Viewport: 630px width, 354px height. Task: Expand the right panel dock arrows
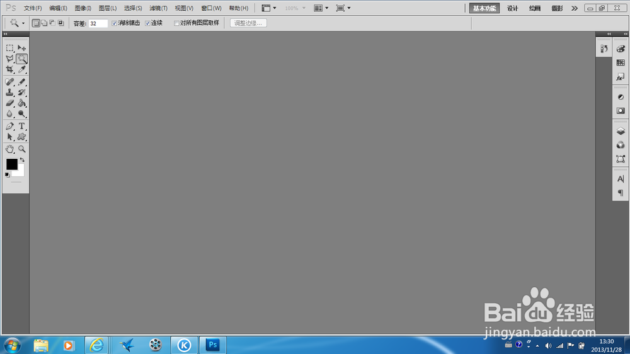pyautogui.click(x=626, y=34)
